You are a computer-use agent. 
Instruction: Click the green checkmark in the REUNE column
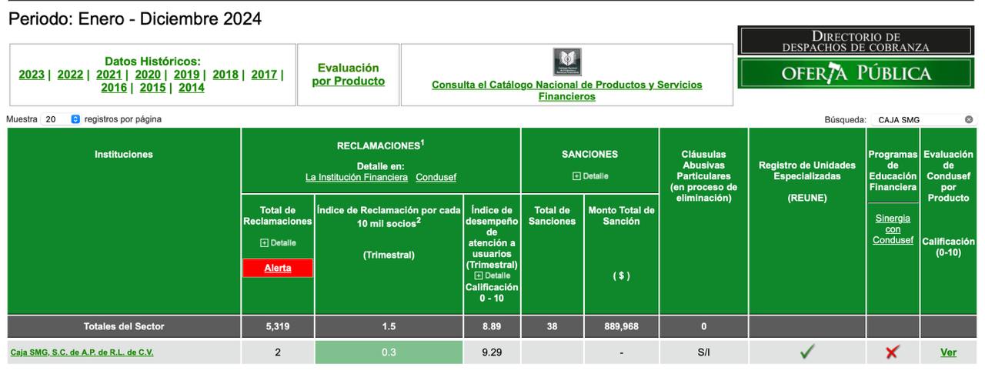point(806,352)
